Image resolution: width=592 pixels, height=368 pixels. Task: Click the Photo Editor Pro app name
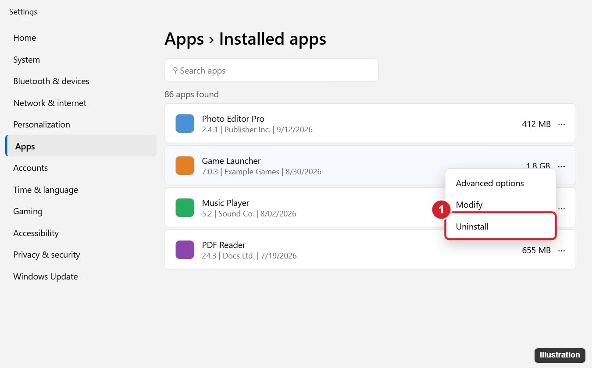233,119
